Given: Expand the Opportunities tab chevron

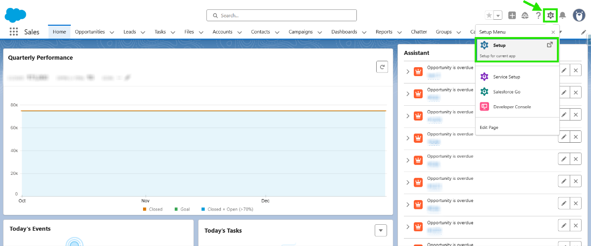Looking at the screenshot, I should click(x=112, y=32).
